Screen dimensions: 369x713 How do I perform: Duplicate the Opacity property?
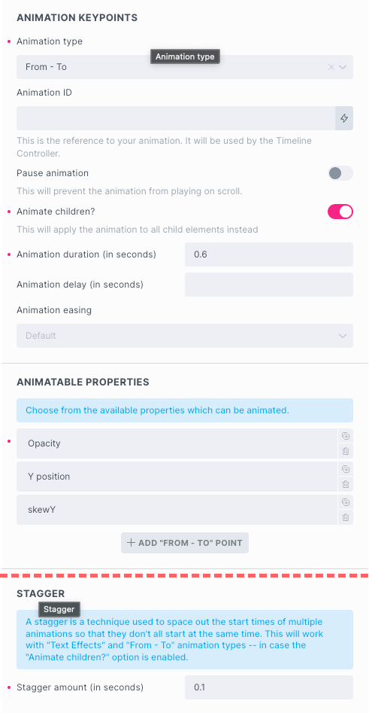[346, 436]
